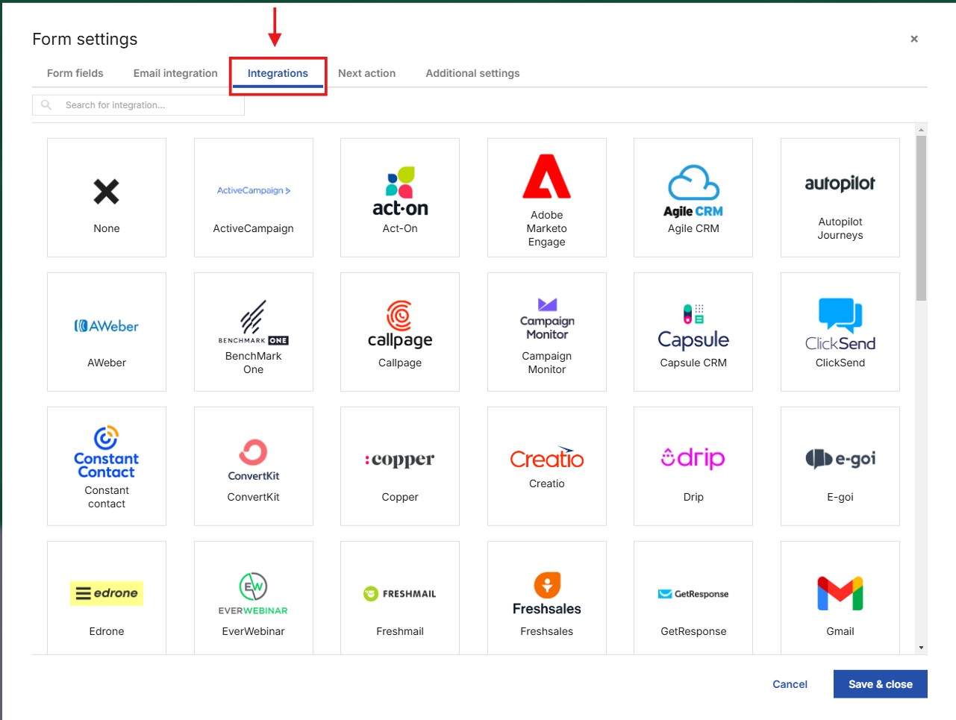Go to the Next action tab

[366, 73]
